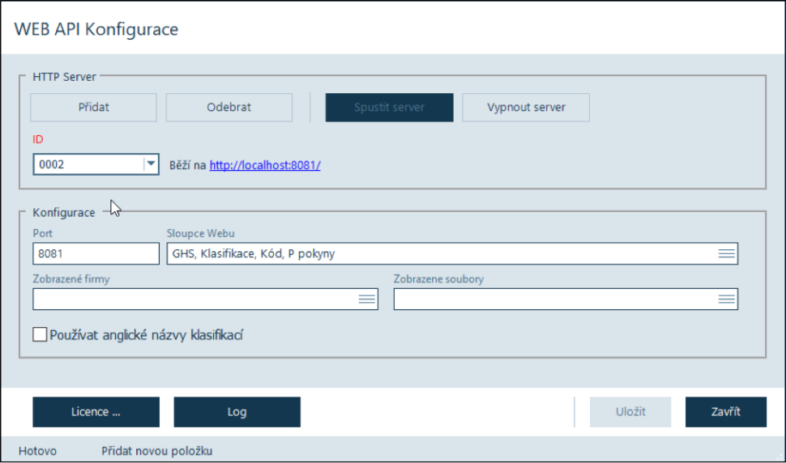Viewport: 786px width, 463px height.
Task: Click the Přidat button
Action: pos(93,108)
